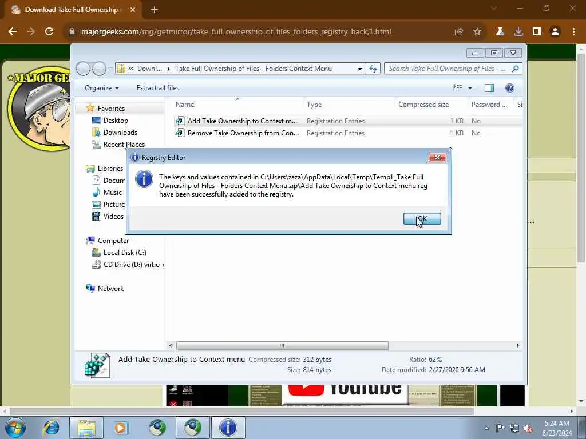Open the change view dropdown arrow
The width and height of the screenshot is (586, 439).
tap(470, 88)
